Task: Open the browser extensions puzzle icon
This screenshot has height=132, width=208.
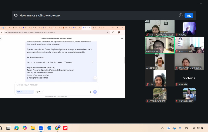Action: click(x=114, y=32)
